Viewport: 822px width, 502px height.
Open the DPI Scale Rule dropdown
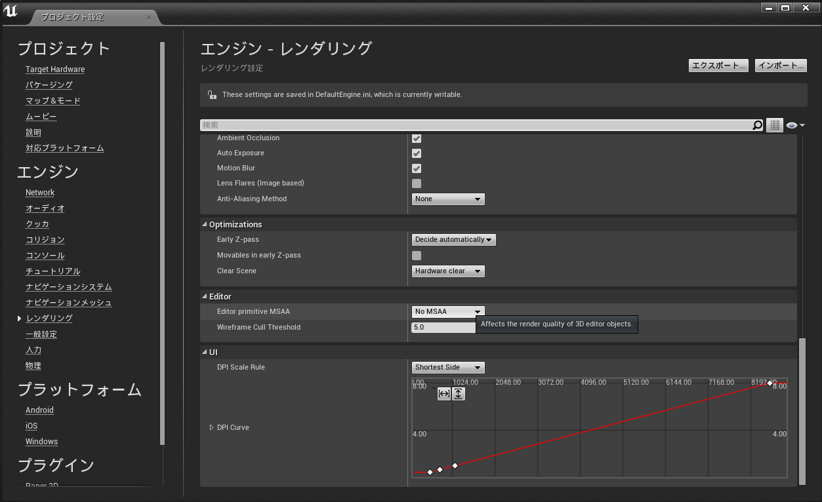coord(448,368)
